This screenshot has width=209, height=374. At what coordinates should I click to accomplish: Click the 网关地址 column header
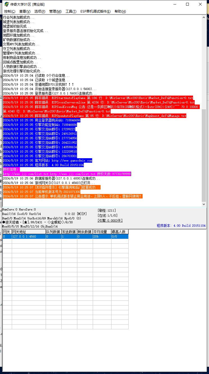tap(29, 232)
